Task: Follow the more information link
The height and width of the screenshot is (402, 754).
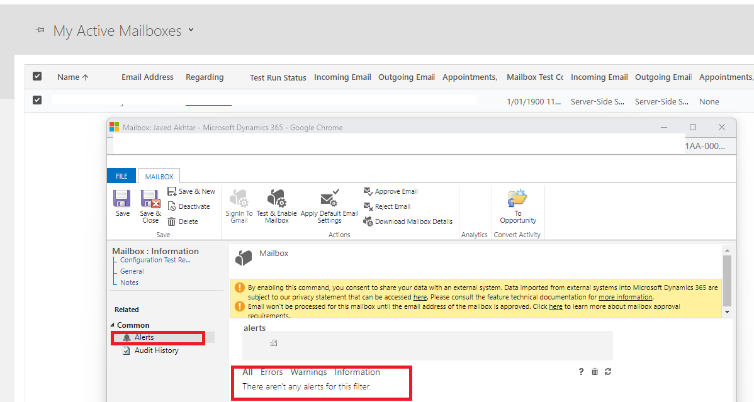Action: coord(625,296)
